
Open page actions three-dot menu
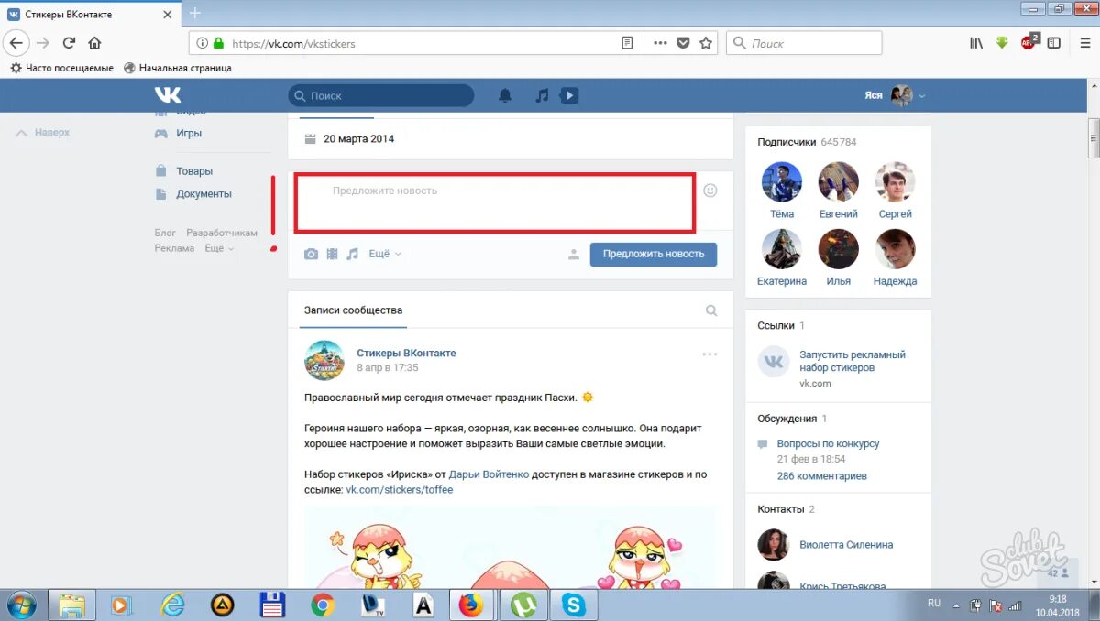coord(661,43)
